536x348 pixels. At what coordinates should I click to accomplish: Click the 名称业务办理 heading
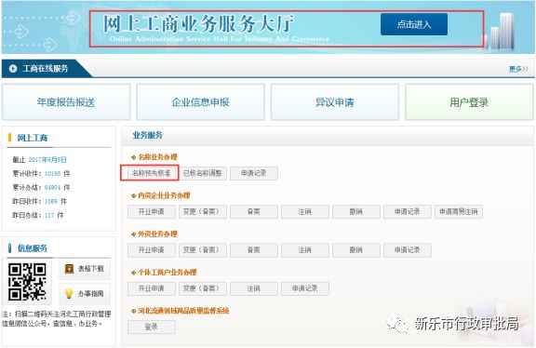point(157,157)
